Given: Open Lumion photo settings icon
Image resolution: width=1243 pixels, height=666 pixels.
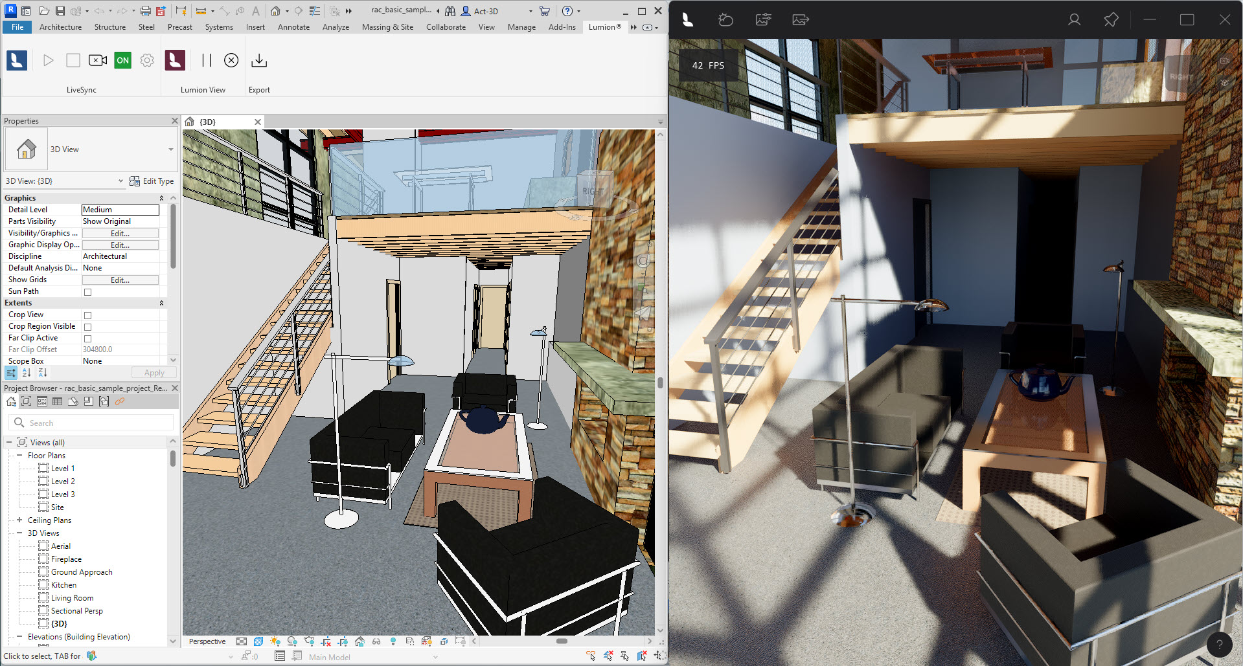Looking at the screenshot, I should 762,19.
